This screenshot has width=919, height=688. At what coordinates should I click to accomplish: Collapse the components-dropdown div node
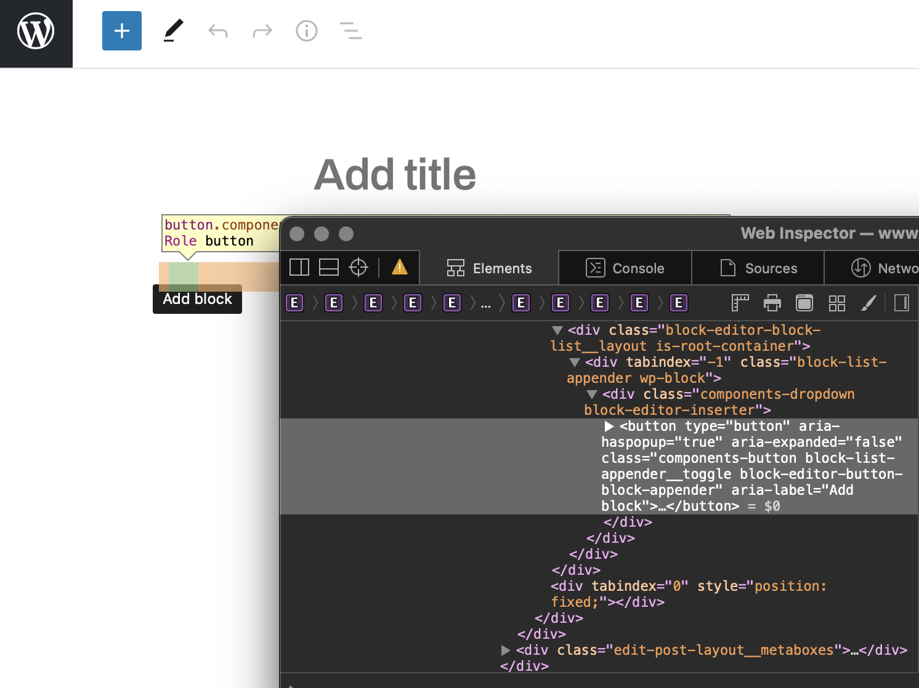click(593, 394)
